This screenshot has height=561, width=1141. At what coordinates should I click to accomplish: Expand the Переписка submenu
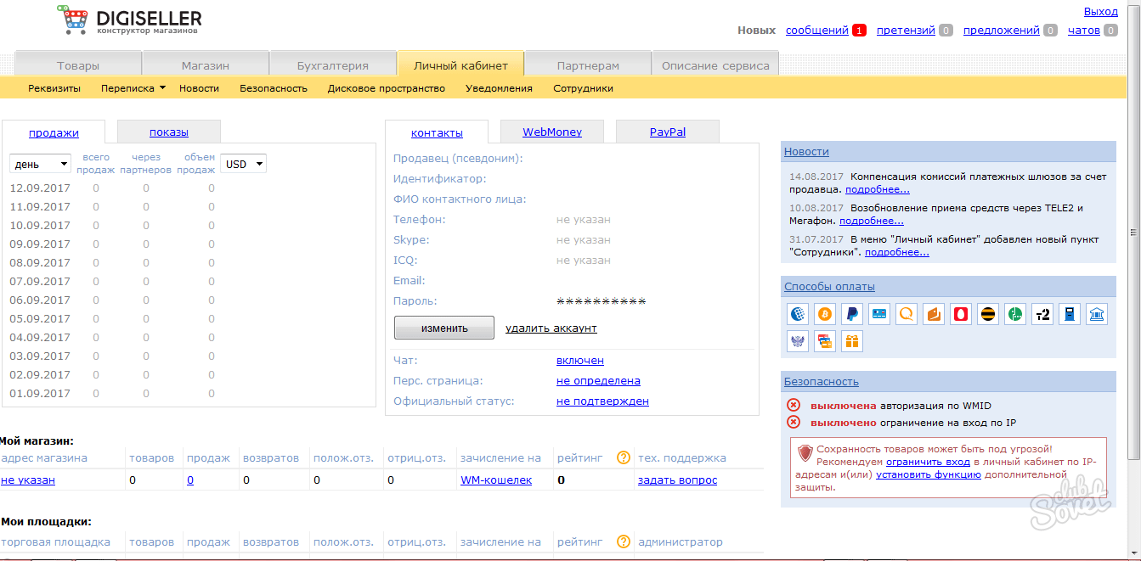click(133, 88)
